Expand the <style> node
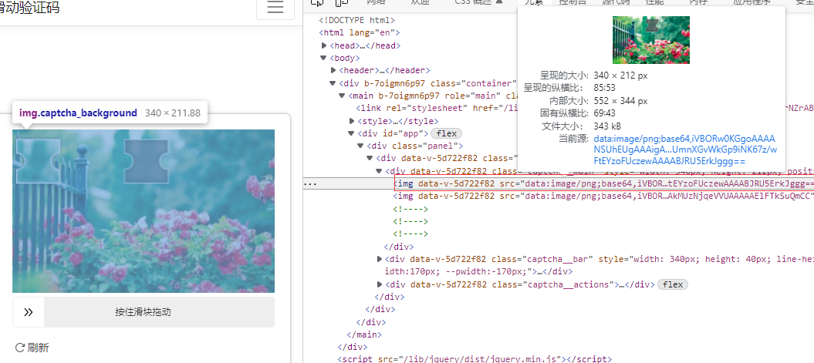The image size is (814, 363). pyautogui.click(x=352, y=121)
